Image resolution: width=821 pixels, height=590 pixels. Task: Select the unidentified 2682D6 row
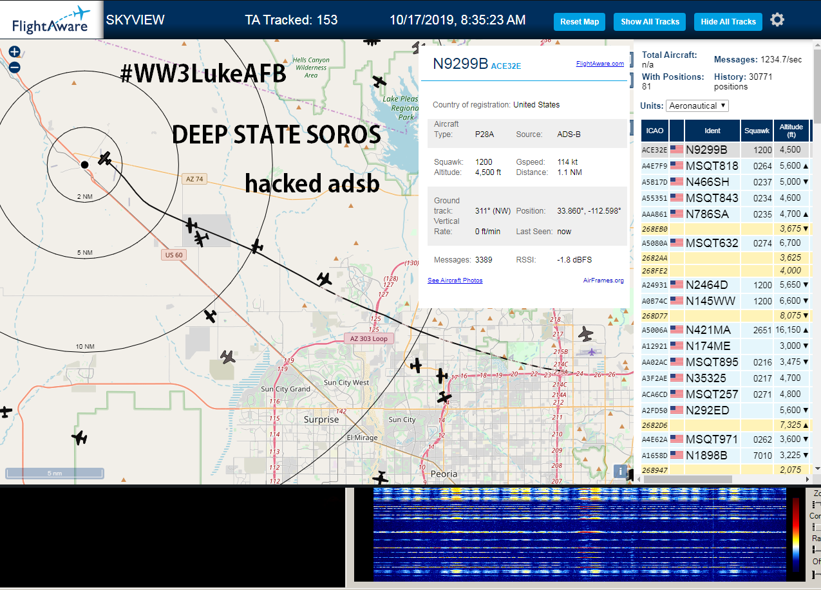click(726, 425)
